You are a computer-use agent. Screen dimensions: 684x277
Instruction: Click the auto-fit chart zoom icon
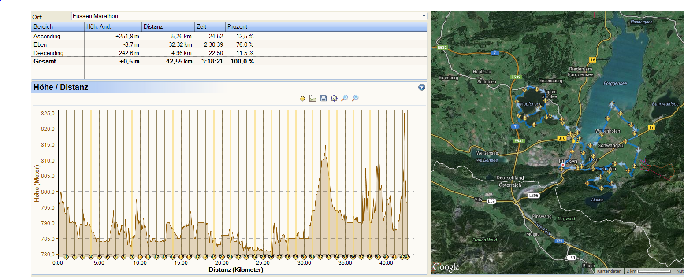click(x=334, y=98)
